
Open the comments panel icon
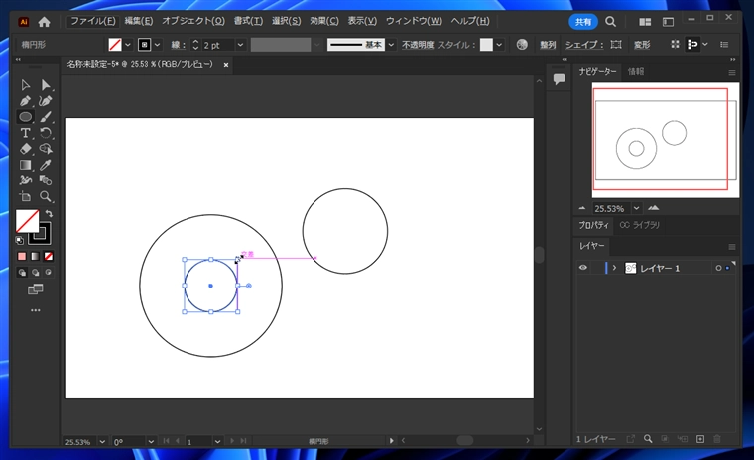coord(559,79)
